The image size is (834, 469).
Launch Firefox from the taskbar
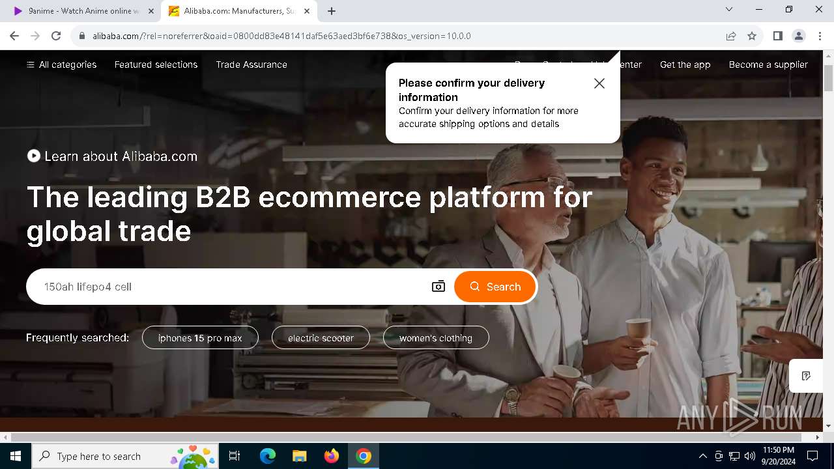[x=332, y=456]
